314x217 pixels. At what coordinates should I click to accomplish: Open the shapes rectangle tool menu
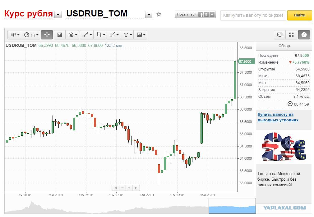101,35
